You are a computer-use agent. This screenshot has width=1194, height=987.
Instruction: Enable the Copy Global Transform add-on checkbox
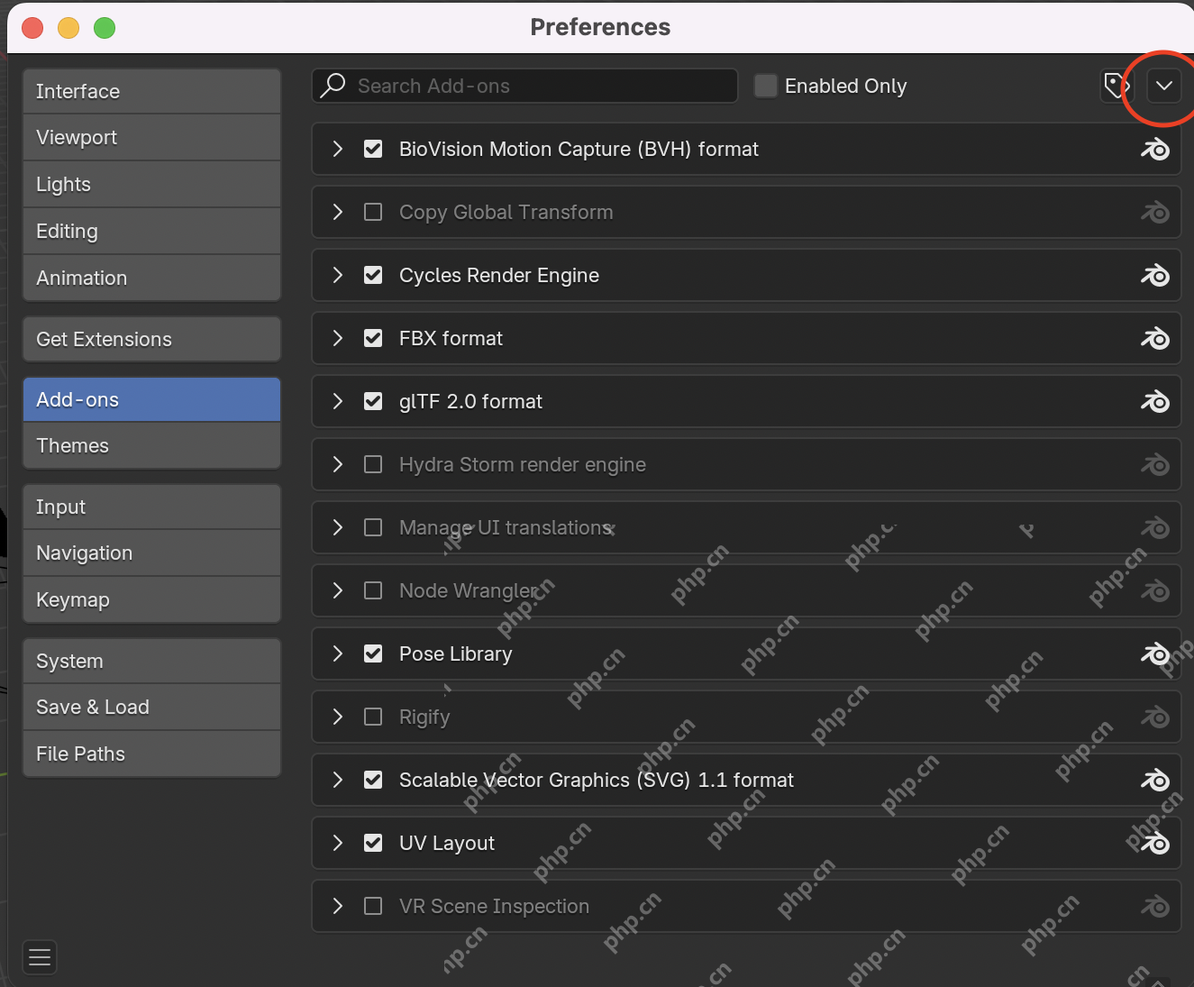click(x=373, y=212)
